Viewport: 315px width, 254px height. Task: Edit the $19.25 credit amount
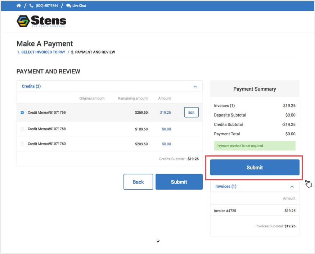point(191,112)
